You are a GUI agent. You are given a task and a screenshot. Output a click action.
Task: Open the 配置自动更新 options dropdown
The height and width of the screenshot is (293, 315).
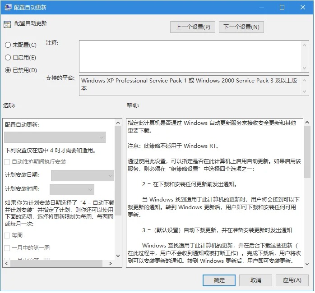point(55,137)
